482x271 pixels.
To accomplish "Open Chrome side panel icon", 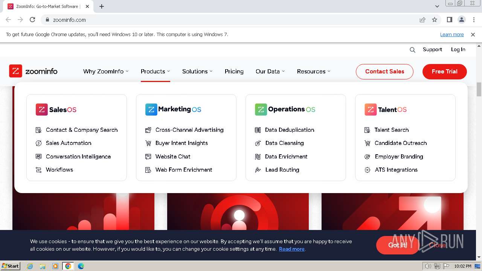I will [449, 20].
